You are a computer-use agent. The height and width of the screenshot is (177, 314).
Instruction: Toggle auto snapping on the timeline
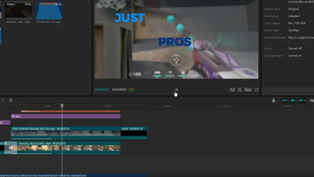(292, 100)
